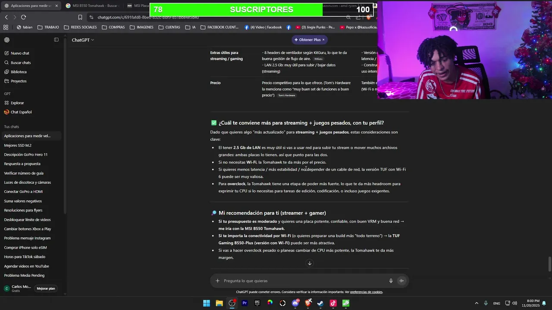Open the IMAGENES bookmarks folder
The width and height of the screenshot is (552, 310).
click(141, 27)
